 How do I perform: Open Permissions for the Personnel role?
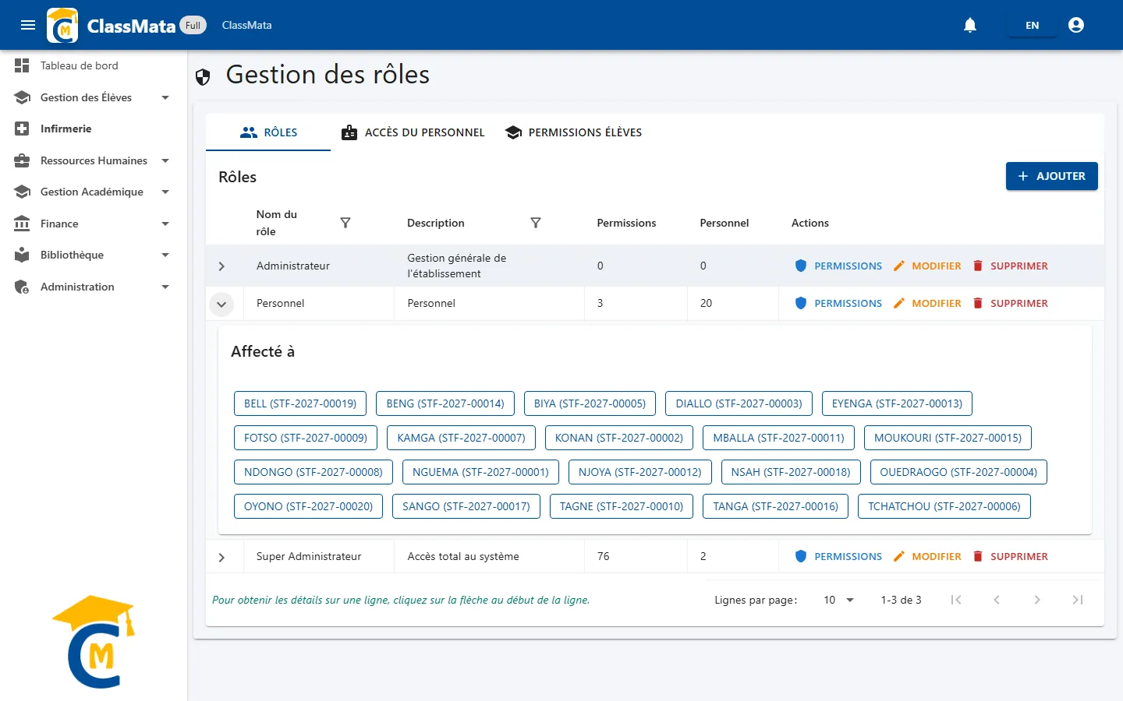tap(838, 303)
